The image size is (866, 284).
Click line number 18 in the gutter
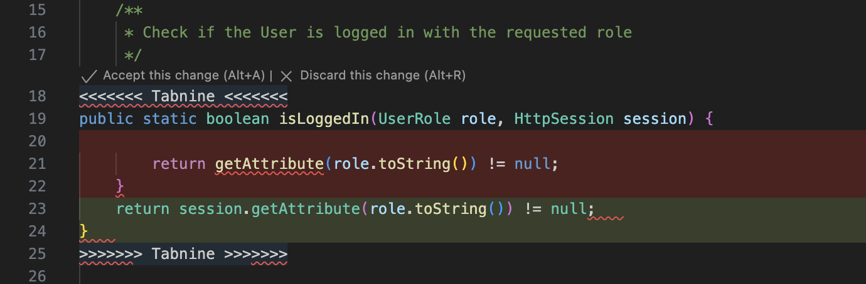[x=37, y=96]
